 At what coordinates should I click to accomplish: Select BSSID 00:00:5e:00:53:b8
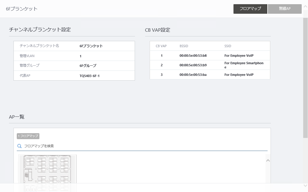pos(193,56)
